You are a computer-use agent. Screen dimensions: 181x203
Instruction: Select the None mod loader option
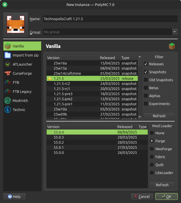click(x=152, y=133)
